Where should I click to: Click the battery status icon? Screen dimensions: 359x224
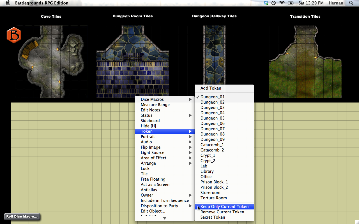click(291, 3)
